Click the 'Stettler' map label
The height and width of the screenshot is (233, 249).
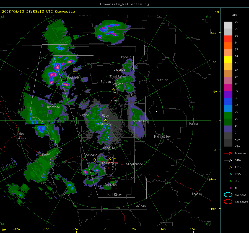161,80
